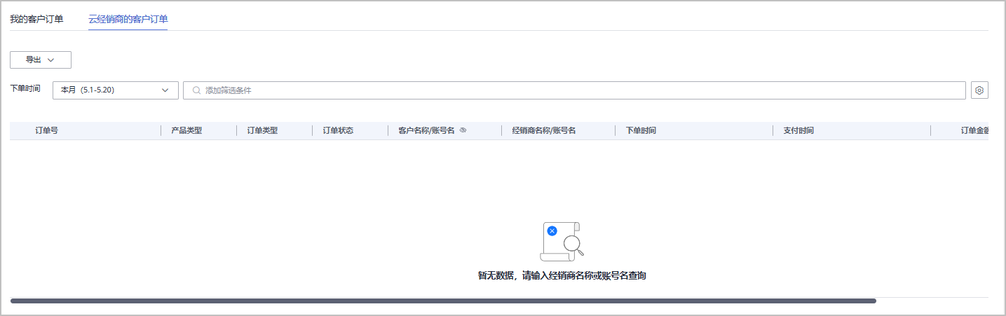The image size is (1006, 316).
Task: Open the table column settings gear
Action: pos(979,90)
